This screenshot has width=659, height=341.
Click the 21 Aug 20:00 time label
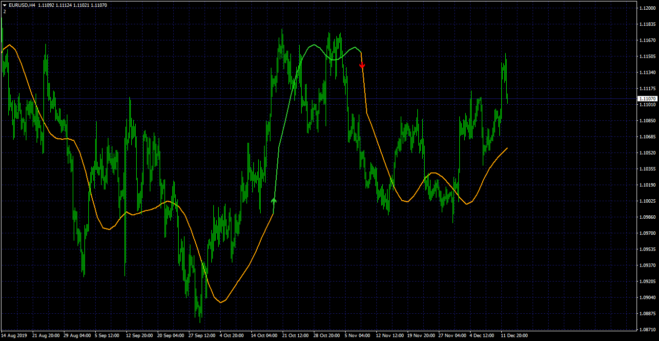46,336
